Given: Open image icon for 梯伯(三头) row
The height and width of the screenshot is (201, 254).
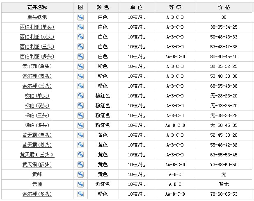Looking at the screenshot, I should [x=80, y=115].
